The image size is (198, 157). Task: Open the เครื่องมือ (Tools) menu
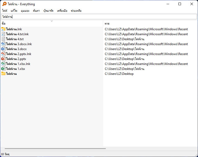point(62,11)
